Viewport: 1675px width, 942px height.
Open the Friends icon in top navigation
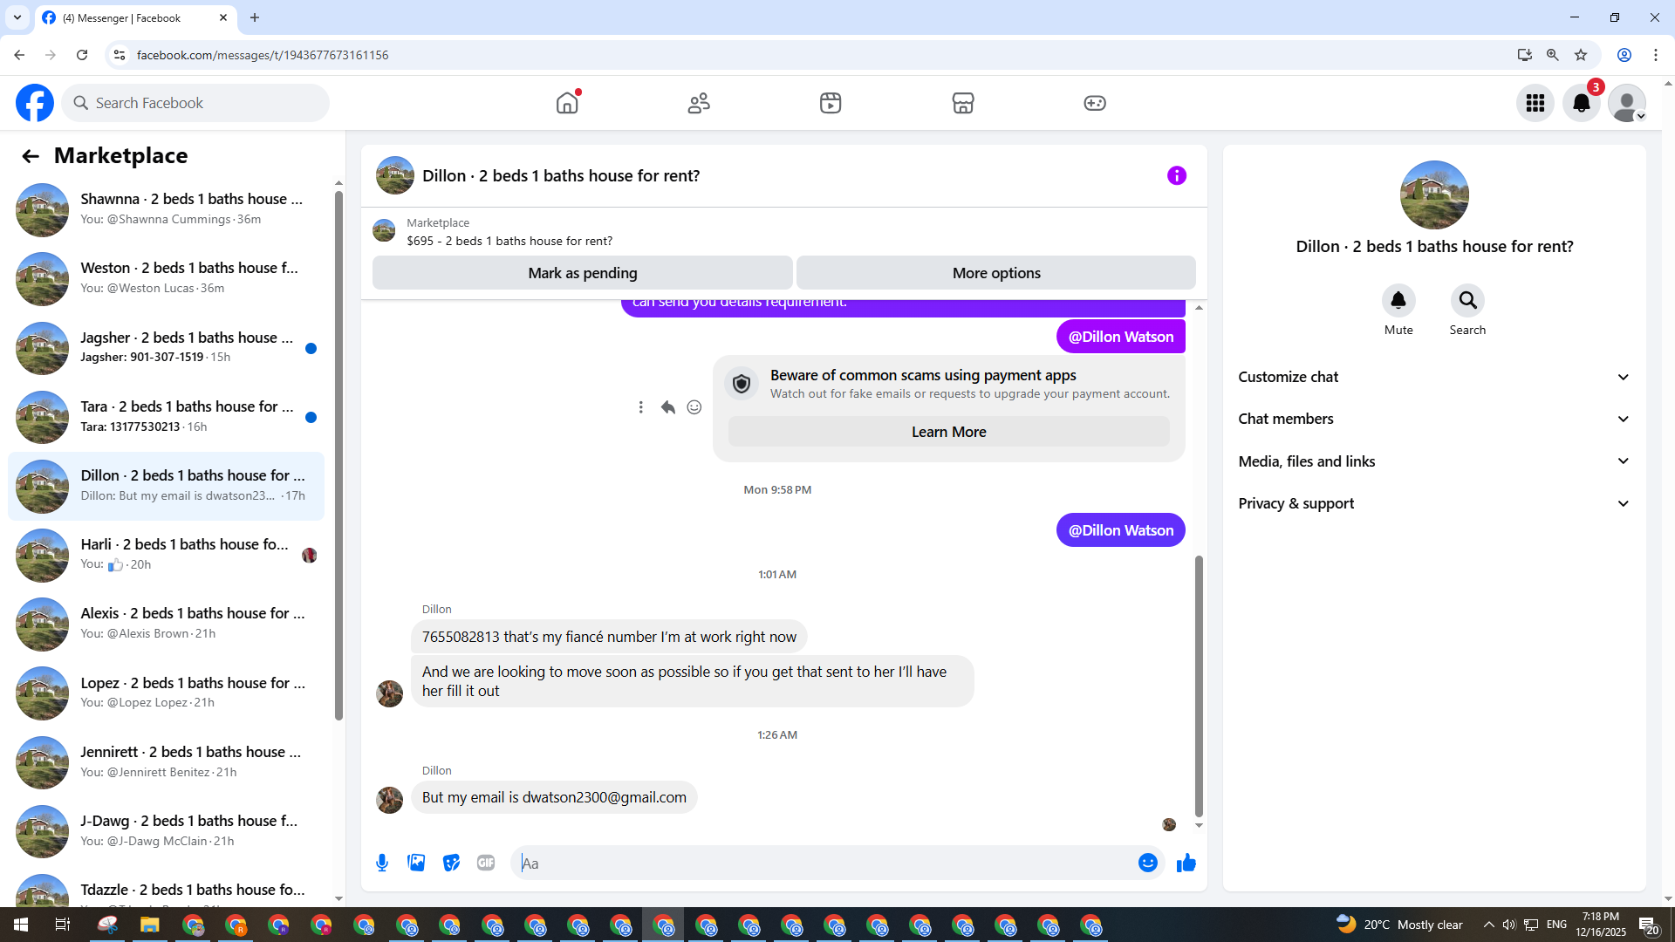coord(699,103)
